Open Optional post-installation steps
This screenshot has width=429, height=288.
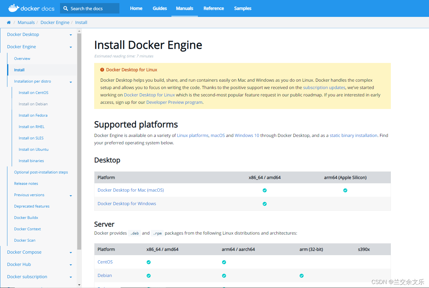[41, 172]
